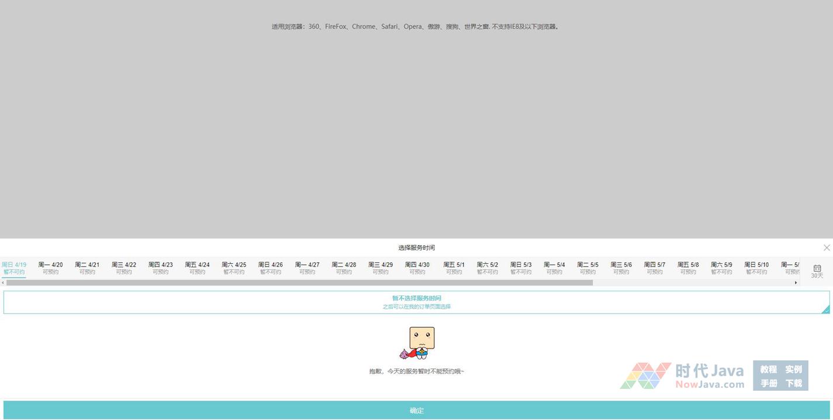Select 暂不选择服务时间 option

tap(416, 302)
